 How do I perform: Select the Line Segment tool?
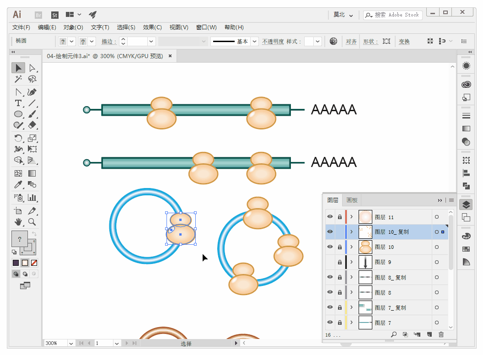click(32, 103)
